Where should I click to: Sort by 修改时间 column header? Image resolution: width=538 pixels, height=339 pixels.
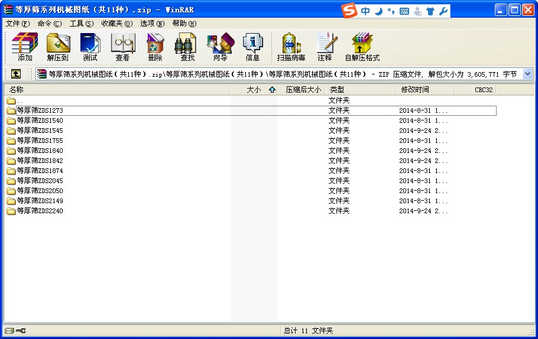pyautogui.click(x=424, y=90)
